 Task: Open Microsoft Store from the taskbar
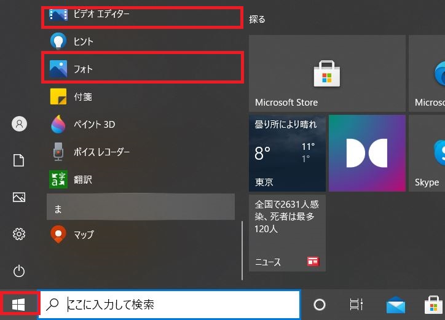click(x=434, y=305)
